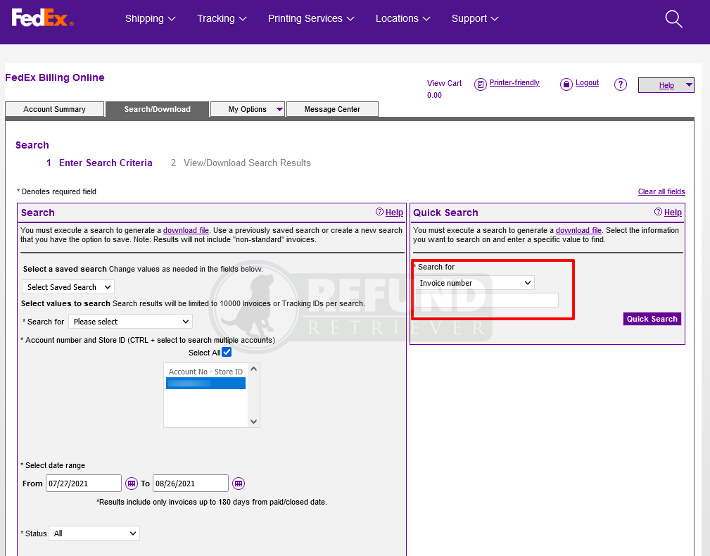
Task: Open the From date calendar picker
Action: point(132,484)
